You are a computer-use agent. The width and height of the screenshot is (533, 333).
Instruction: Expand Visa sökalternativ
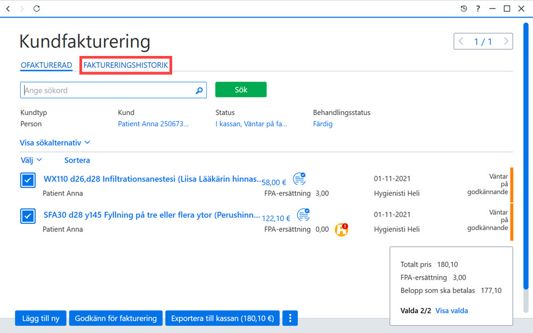[x=55, y=143]
